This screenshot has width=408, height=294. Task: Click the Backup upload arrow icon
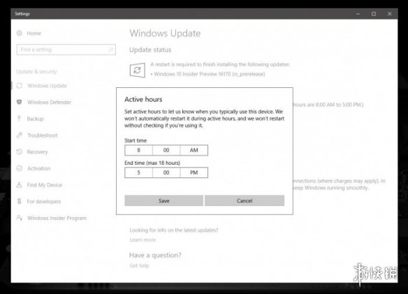coord(19,119)
